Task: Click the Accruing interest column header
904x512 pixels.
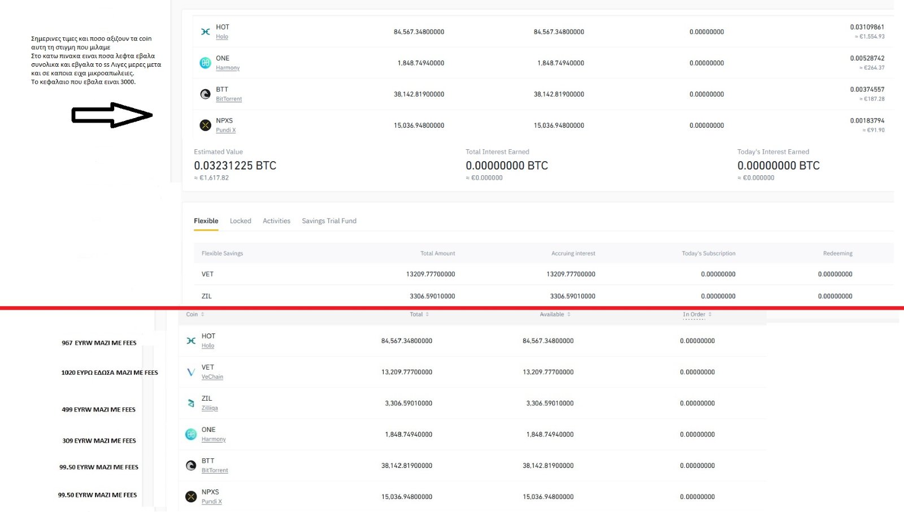Action: pyautogui.click(x=573, y=253)
